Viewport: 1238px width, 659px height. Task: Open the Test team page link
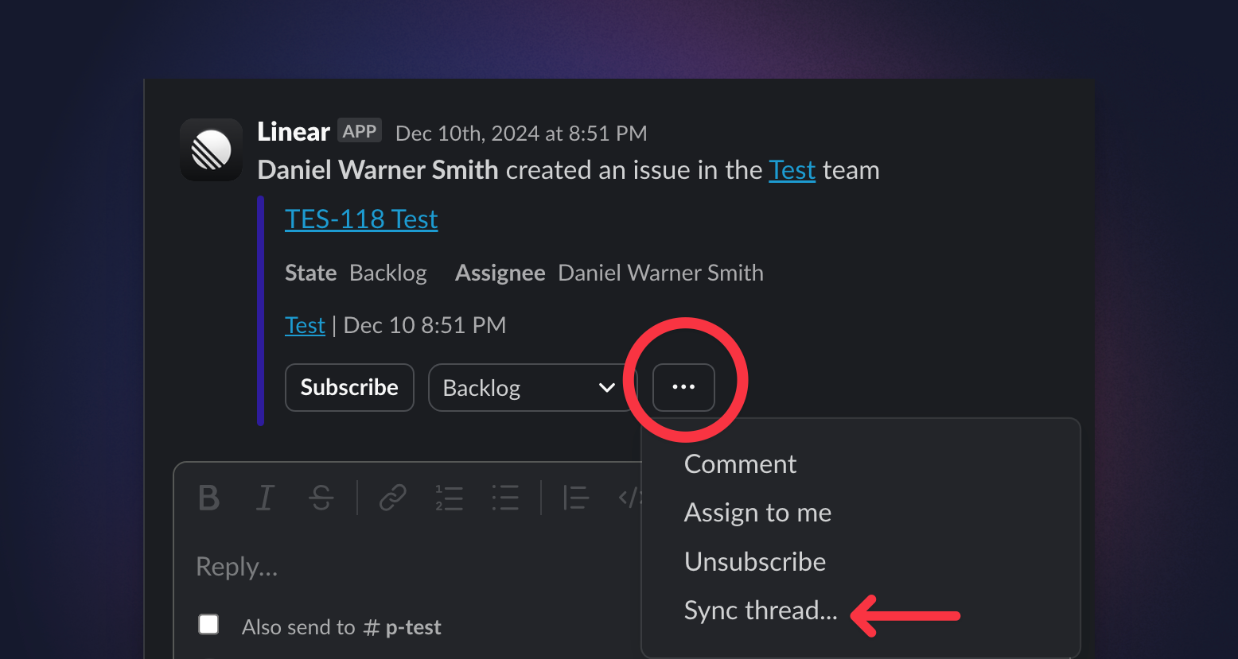point(792,170)
